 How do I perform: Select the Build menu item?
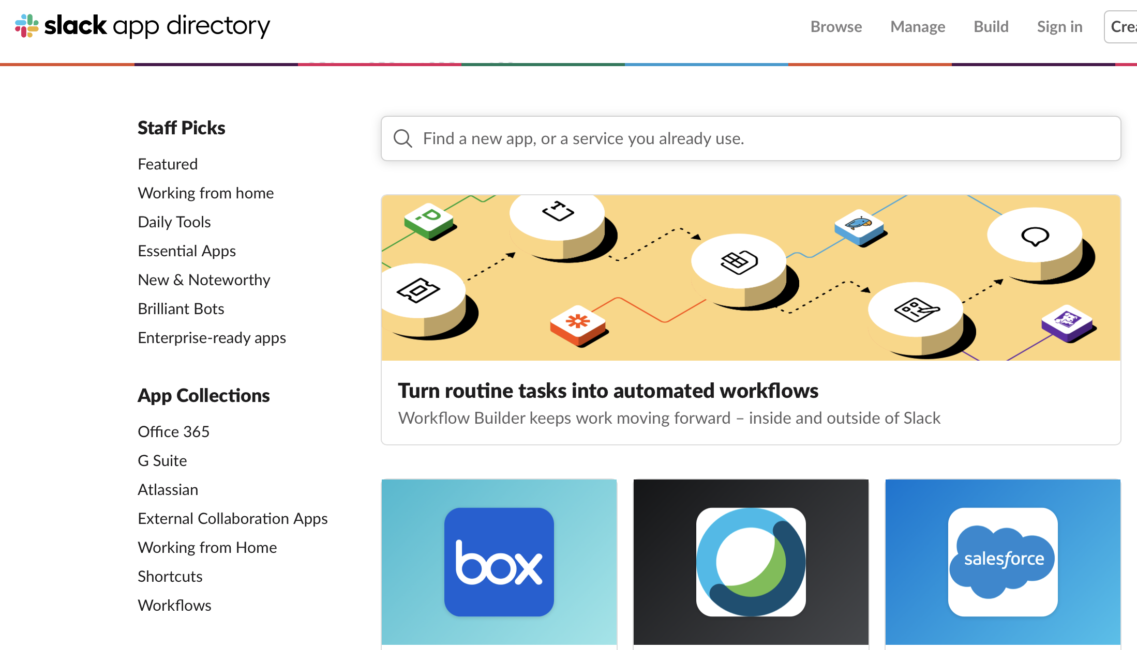(x=991, y=26)
